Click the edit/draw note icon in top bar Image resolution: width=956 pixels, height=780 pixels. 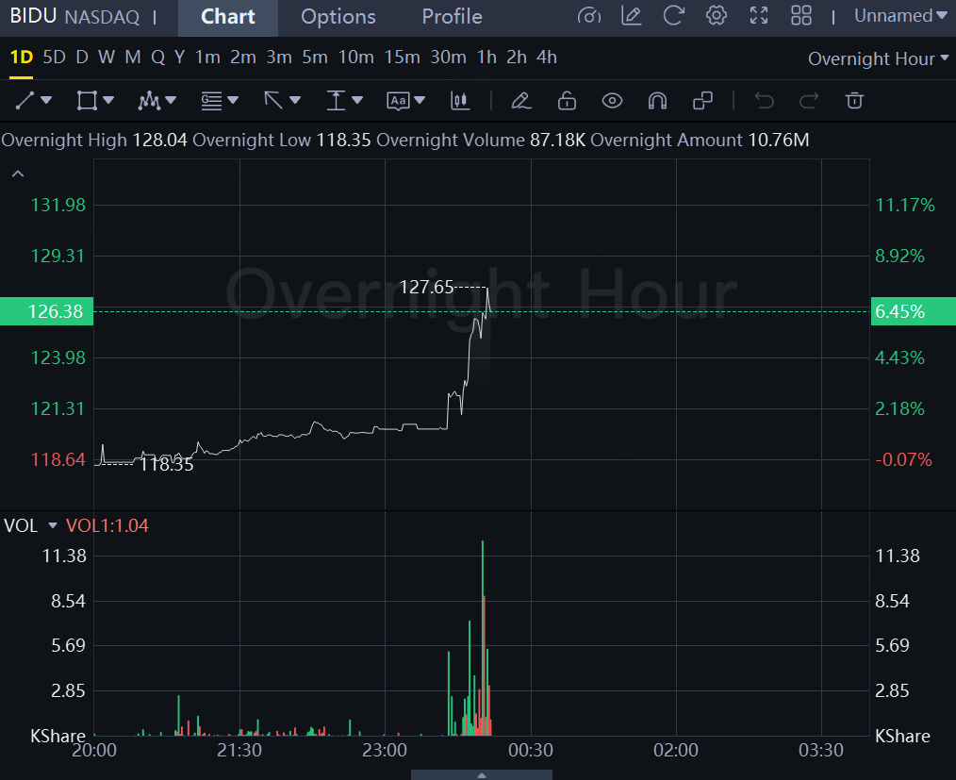tap(631, 16)
